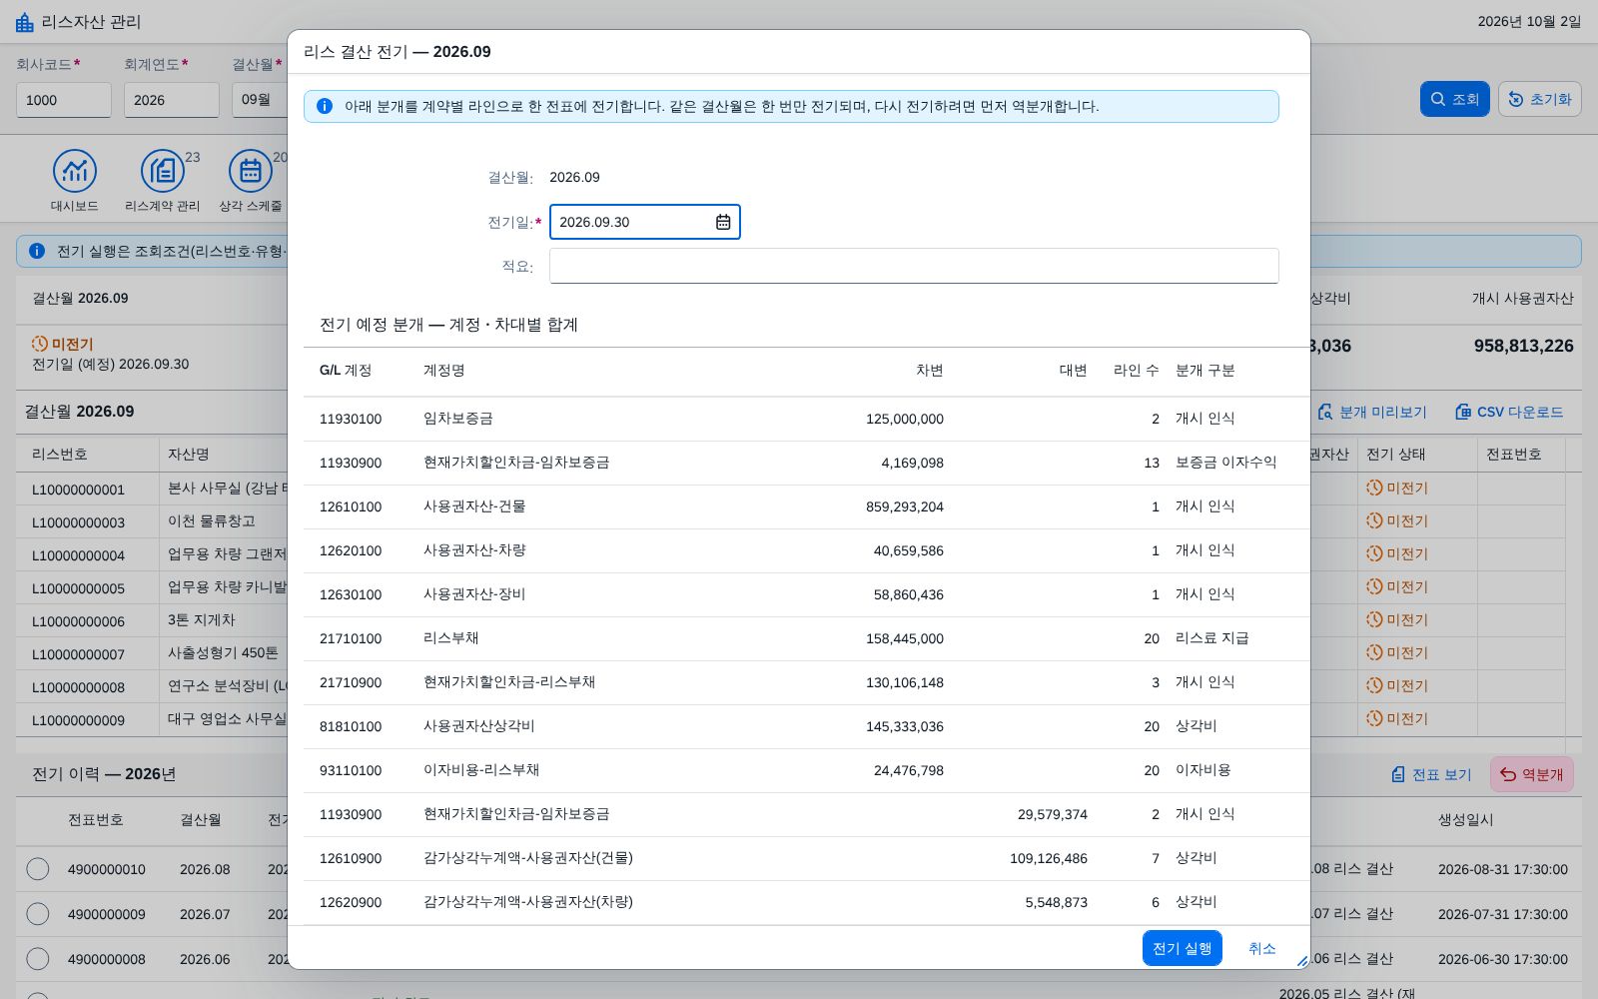Click the 회계연도 field showing 2026
This screenshot has height=999, width=1598.
coord(172,100)
